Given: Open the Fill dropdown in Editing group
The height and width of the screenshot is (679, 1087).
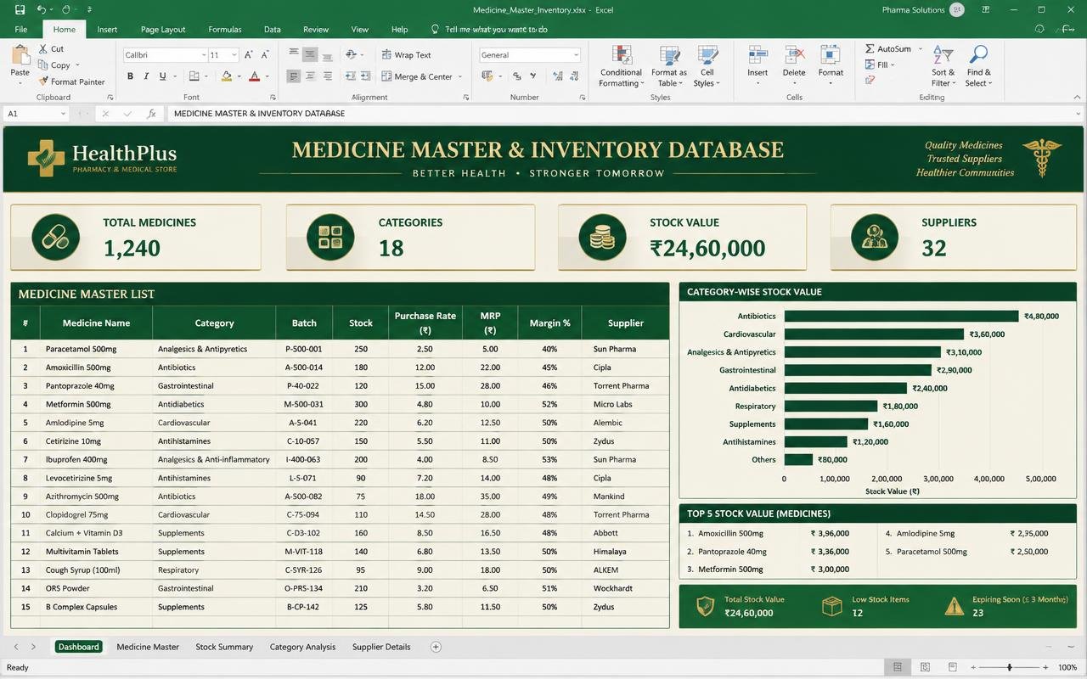Looking at the screenshot, I should click(x=879, y=65).
